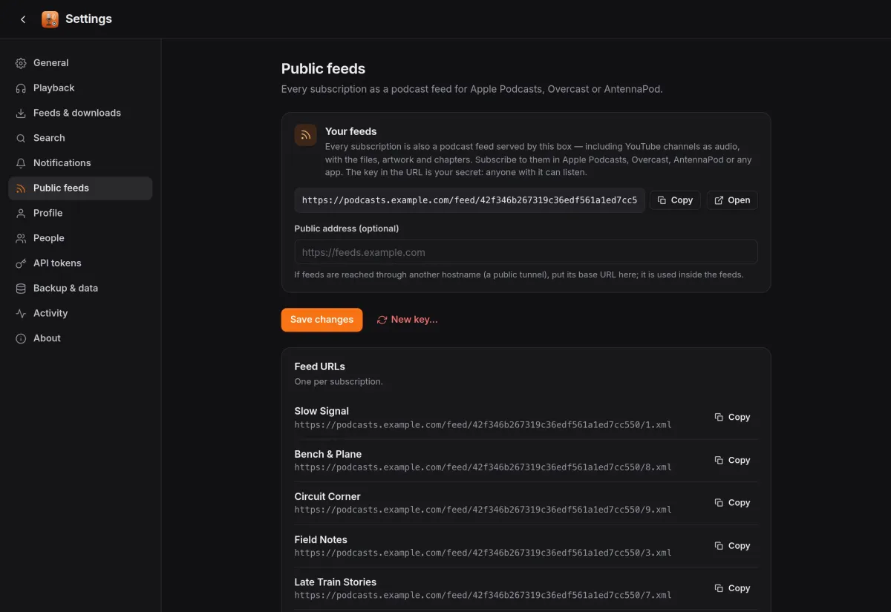Open the API tokens page
Image resolution: width=891 pixels, height=612 pixels.
80,263
